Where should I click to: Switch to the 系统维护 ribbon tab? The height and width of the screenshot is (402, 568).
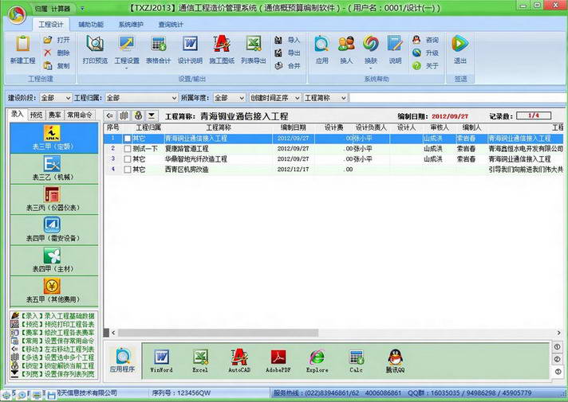coord(131,25)
